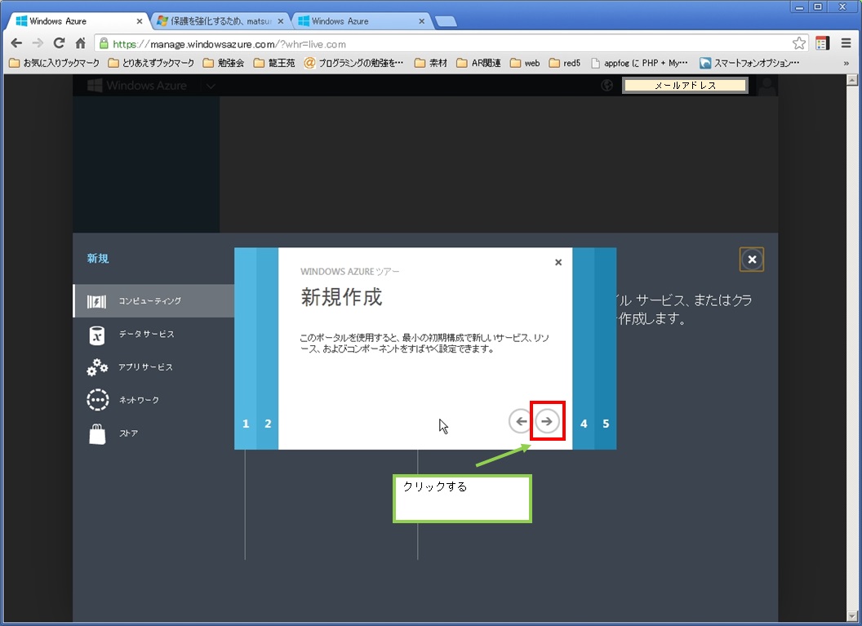
Task: Click the page scrollbar up arrow
Action: 851,80
